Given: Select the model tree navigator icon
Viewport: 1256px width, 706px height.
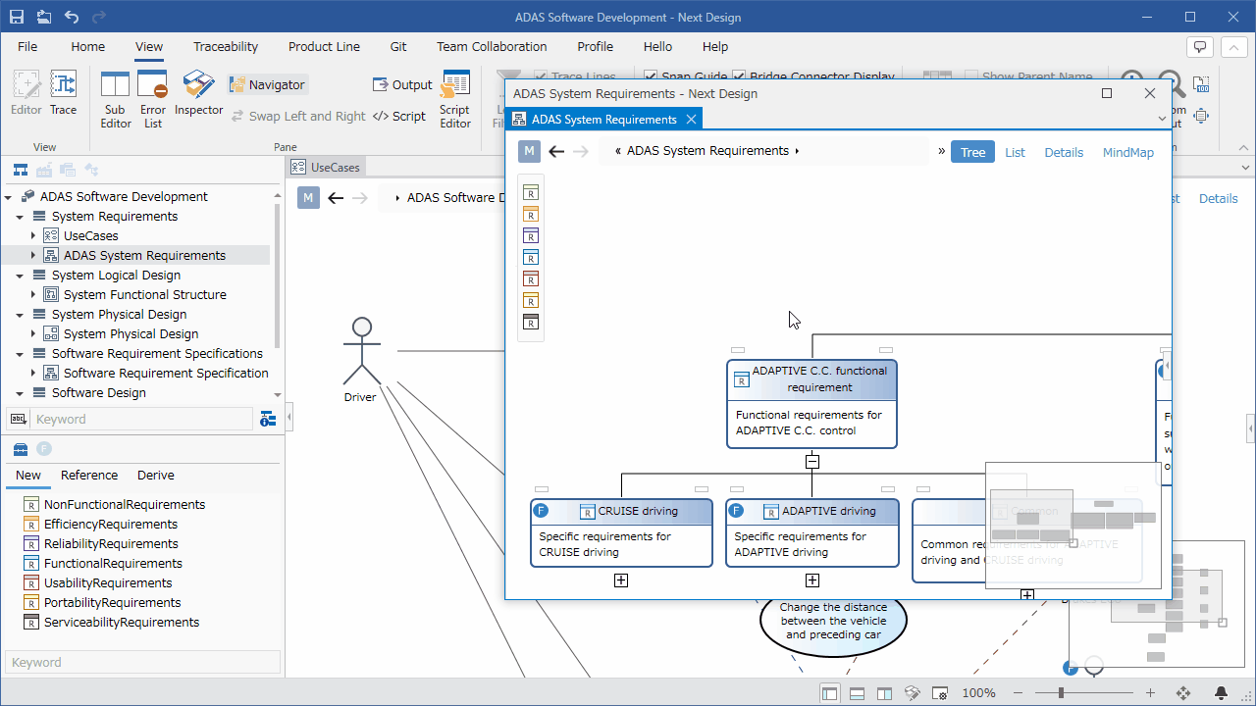Looking at the screenshot, I should point(20,170).
